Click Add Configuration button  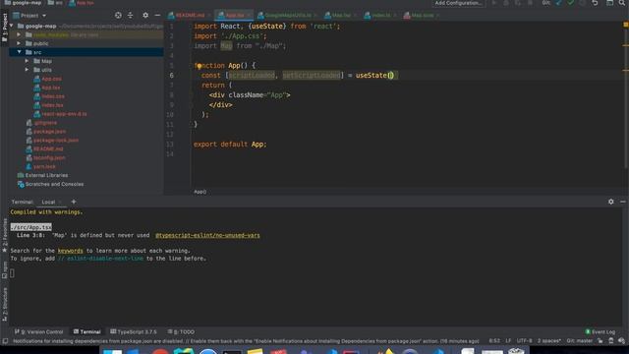(x=459, y=3)
